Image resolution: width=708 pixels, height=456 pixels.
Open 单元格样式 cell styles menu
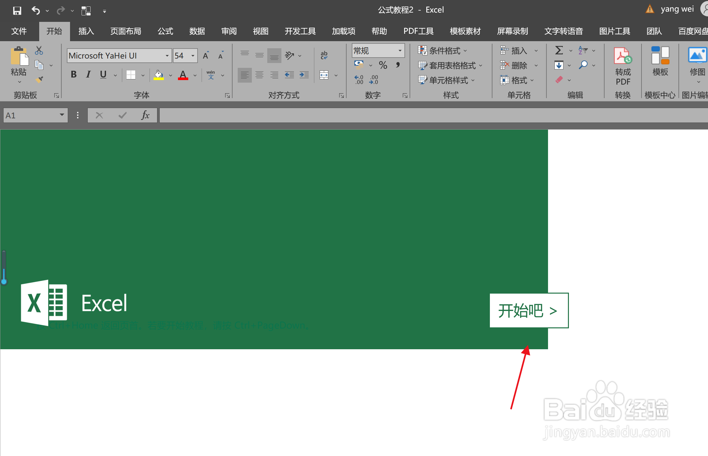[446, 80]
